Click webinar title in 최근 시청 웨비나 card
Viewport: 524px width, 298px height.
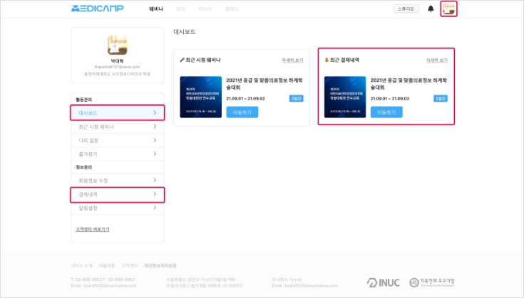(x=264, y=84)
